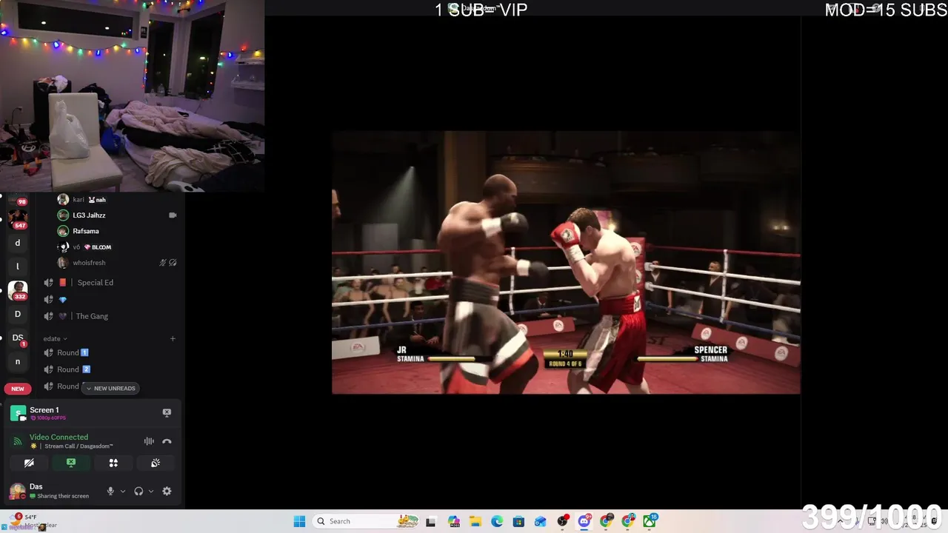The height and width of the screenshot is (533, 948).
Task: Turn on camera in Discord panel
Action: 29,463
